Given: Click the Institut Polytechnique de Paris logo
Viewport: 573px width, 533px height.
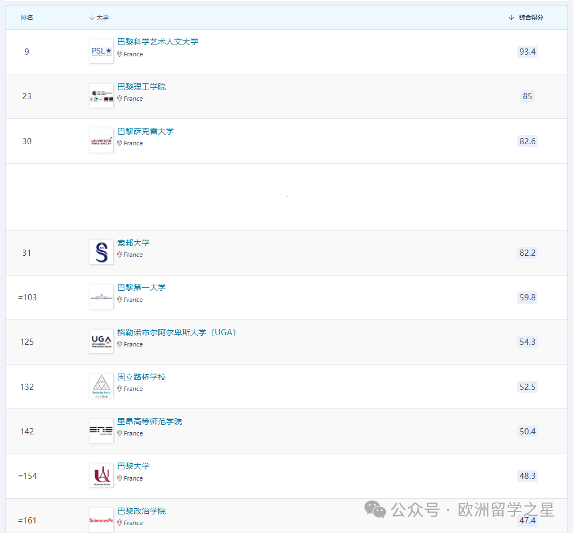Looking at the screenshot, I should (101, 96).
